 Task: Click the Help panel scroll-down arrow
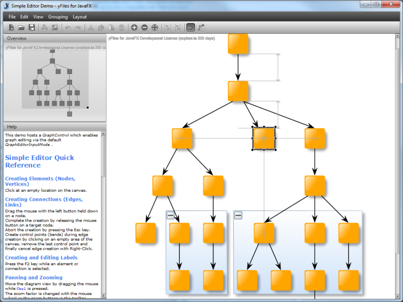click(x=103, y=296)
